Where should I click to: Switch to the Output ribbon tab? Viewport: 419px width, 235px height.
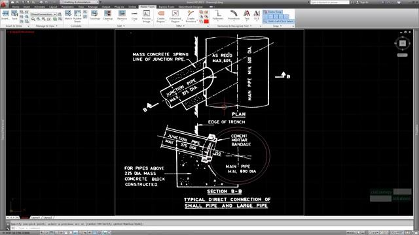(106, 7)
